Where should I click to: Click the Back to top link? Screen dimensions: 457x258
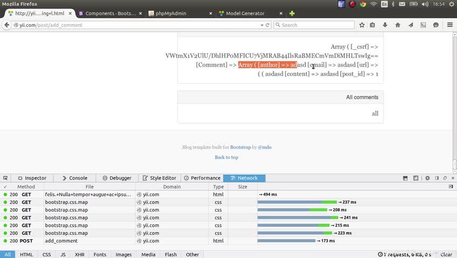[x=226, y=157]
